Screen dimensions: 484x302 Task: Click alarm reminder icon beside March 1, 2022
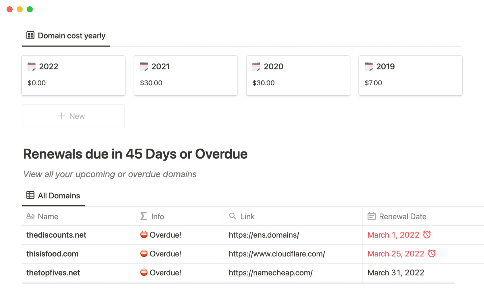tap(427, 235)
